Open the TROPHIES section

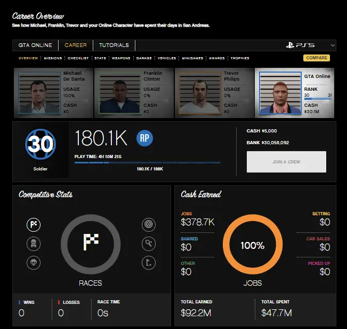tap(240, 58)
